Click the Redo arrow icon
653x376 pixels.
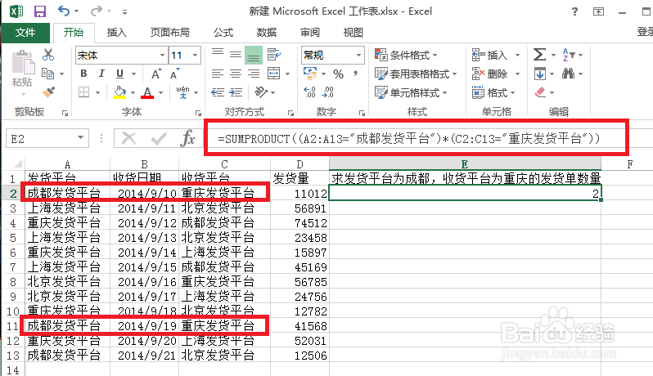coord(97,11)
